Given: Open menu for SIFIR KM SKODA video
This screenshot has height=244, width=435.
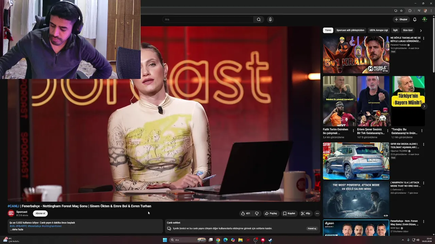Looking at the screenshot, I should pyautogui.click(x=423, y=144).
